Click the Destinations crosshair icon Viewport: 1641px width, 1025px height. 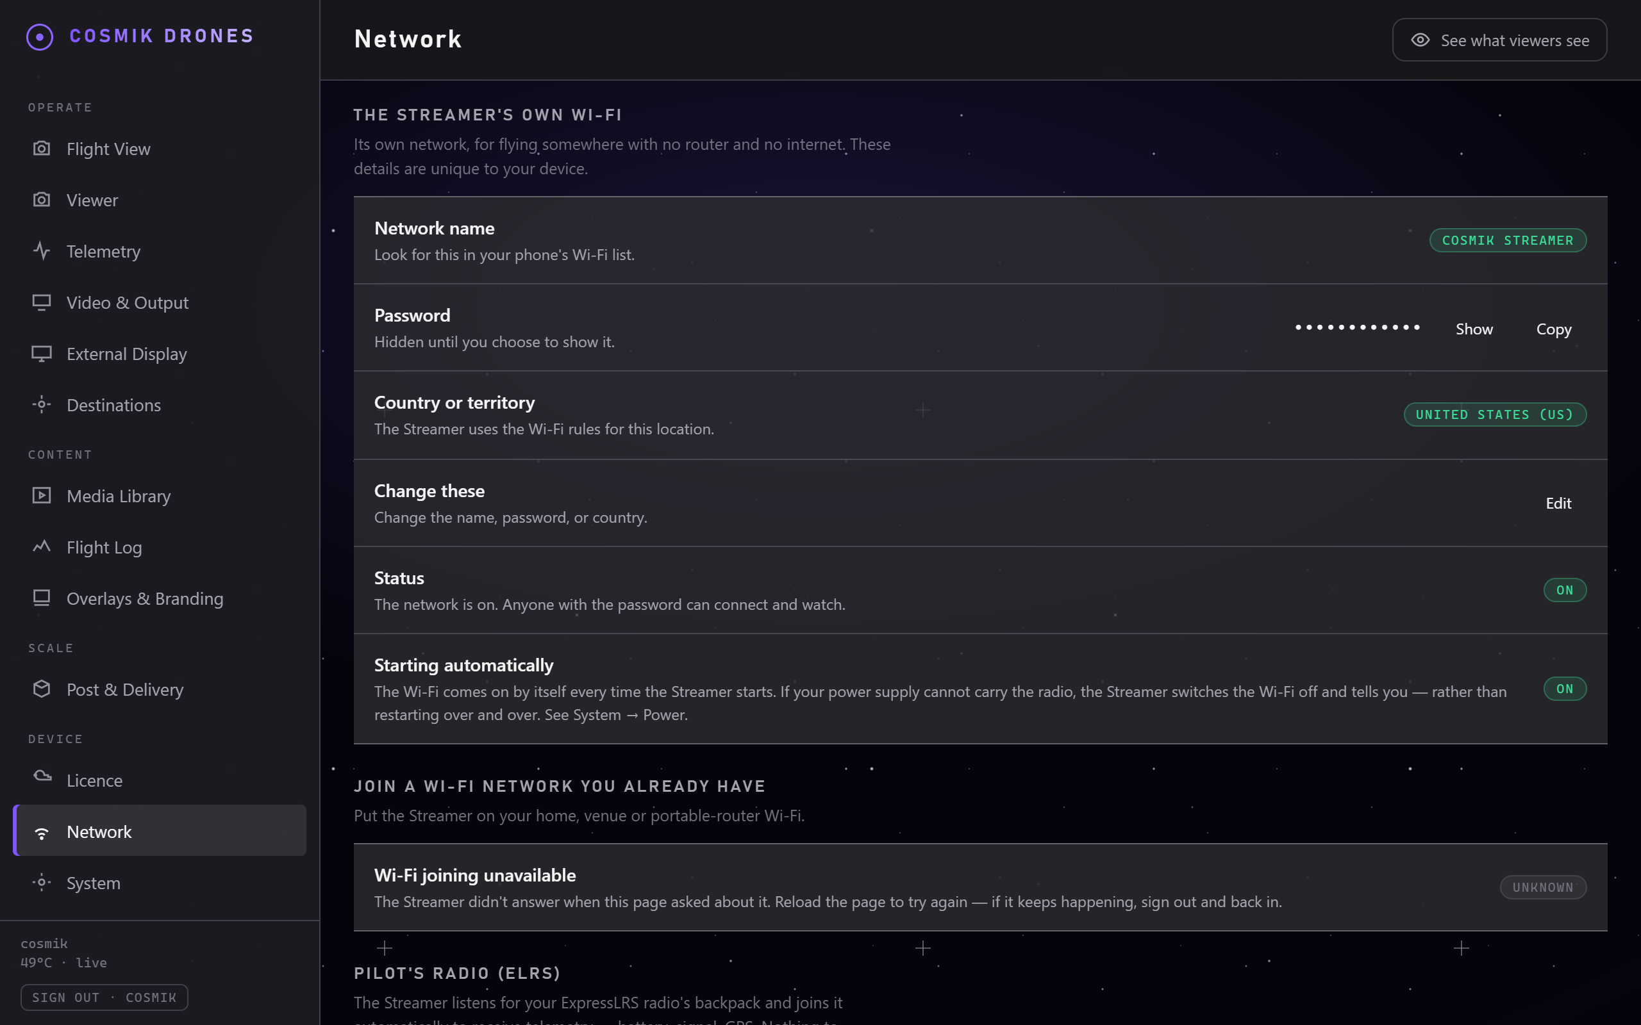42,405
